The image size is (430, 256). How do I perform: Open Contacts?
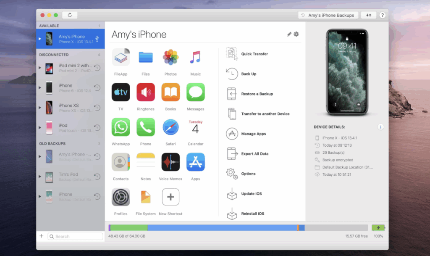click(x=121, y=162)
